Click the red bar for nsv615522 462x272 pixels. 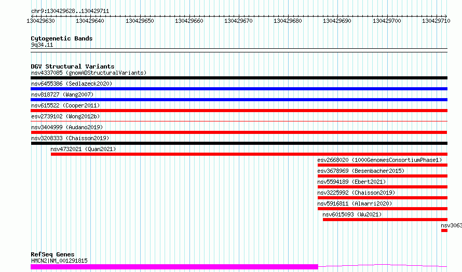point(239,111)
